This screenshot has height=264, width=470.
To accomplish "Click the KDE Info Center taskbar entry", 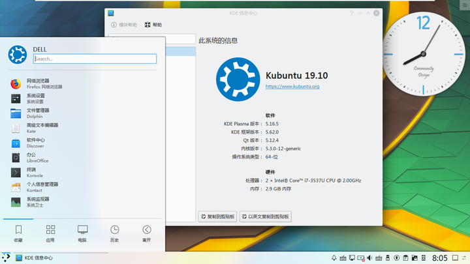I will (35, 257).
